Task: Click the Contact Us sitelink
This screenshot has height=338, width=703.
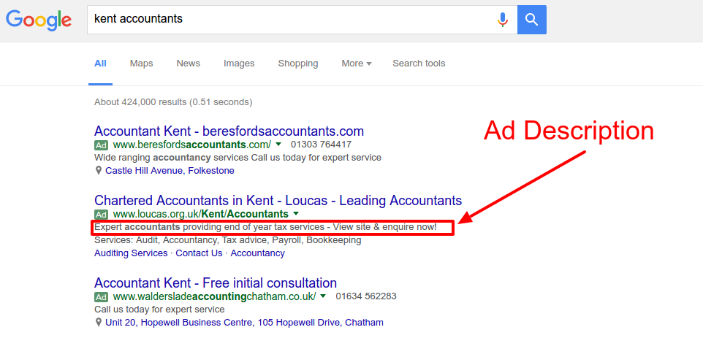Action: click(x=199, y=253)
